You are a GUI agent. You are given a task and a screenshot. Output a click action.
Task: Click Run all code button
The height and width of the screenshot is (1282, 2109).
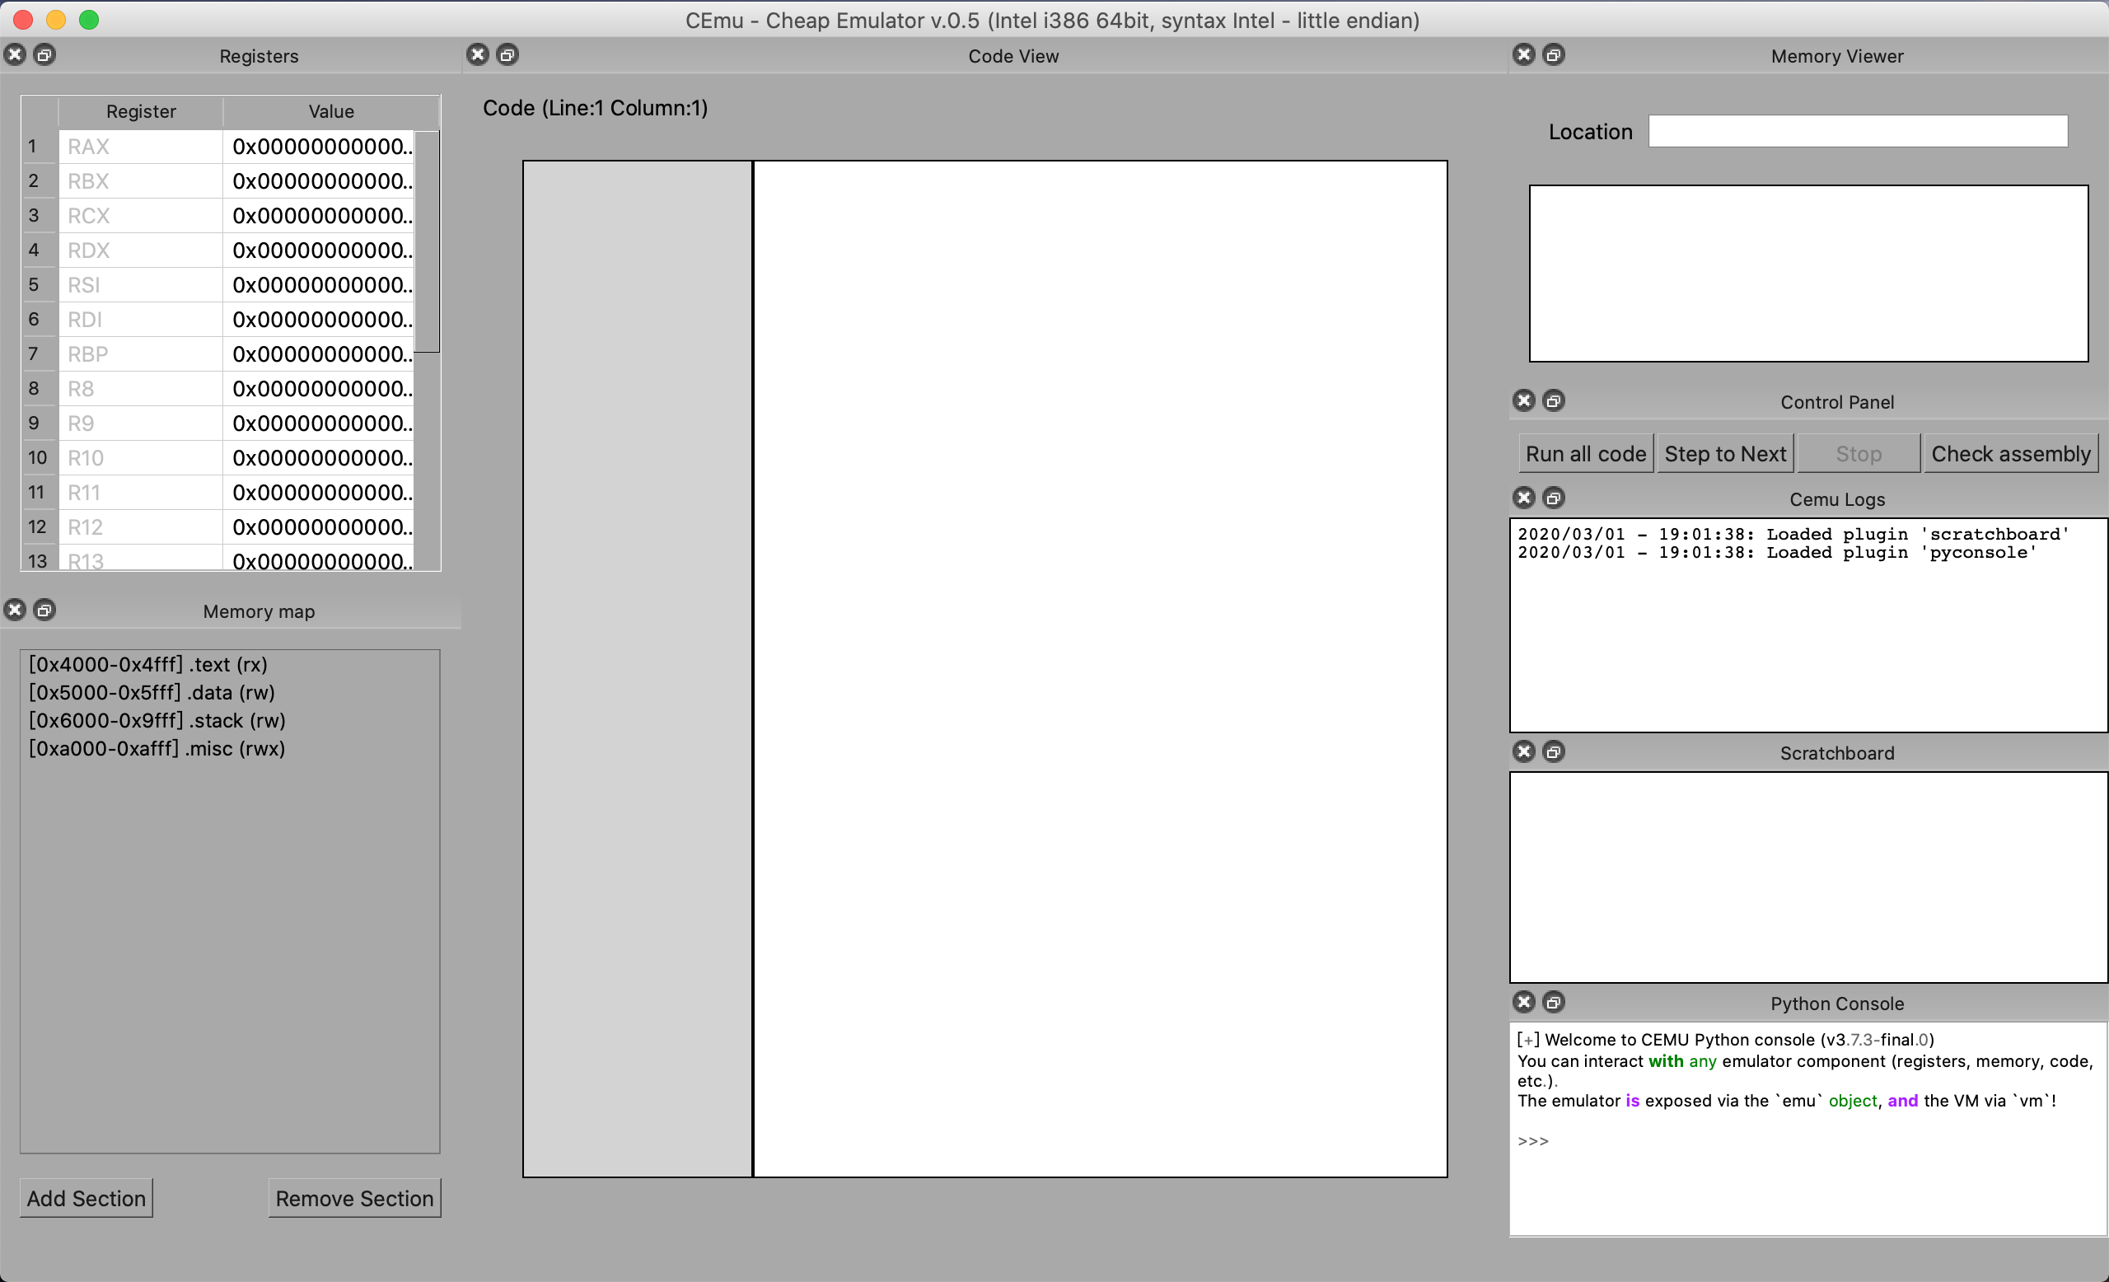(x=1585, y=454)
